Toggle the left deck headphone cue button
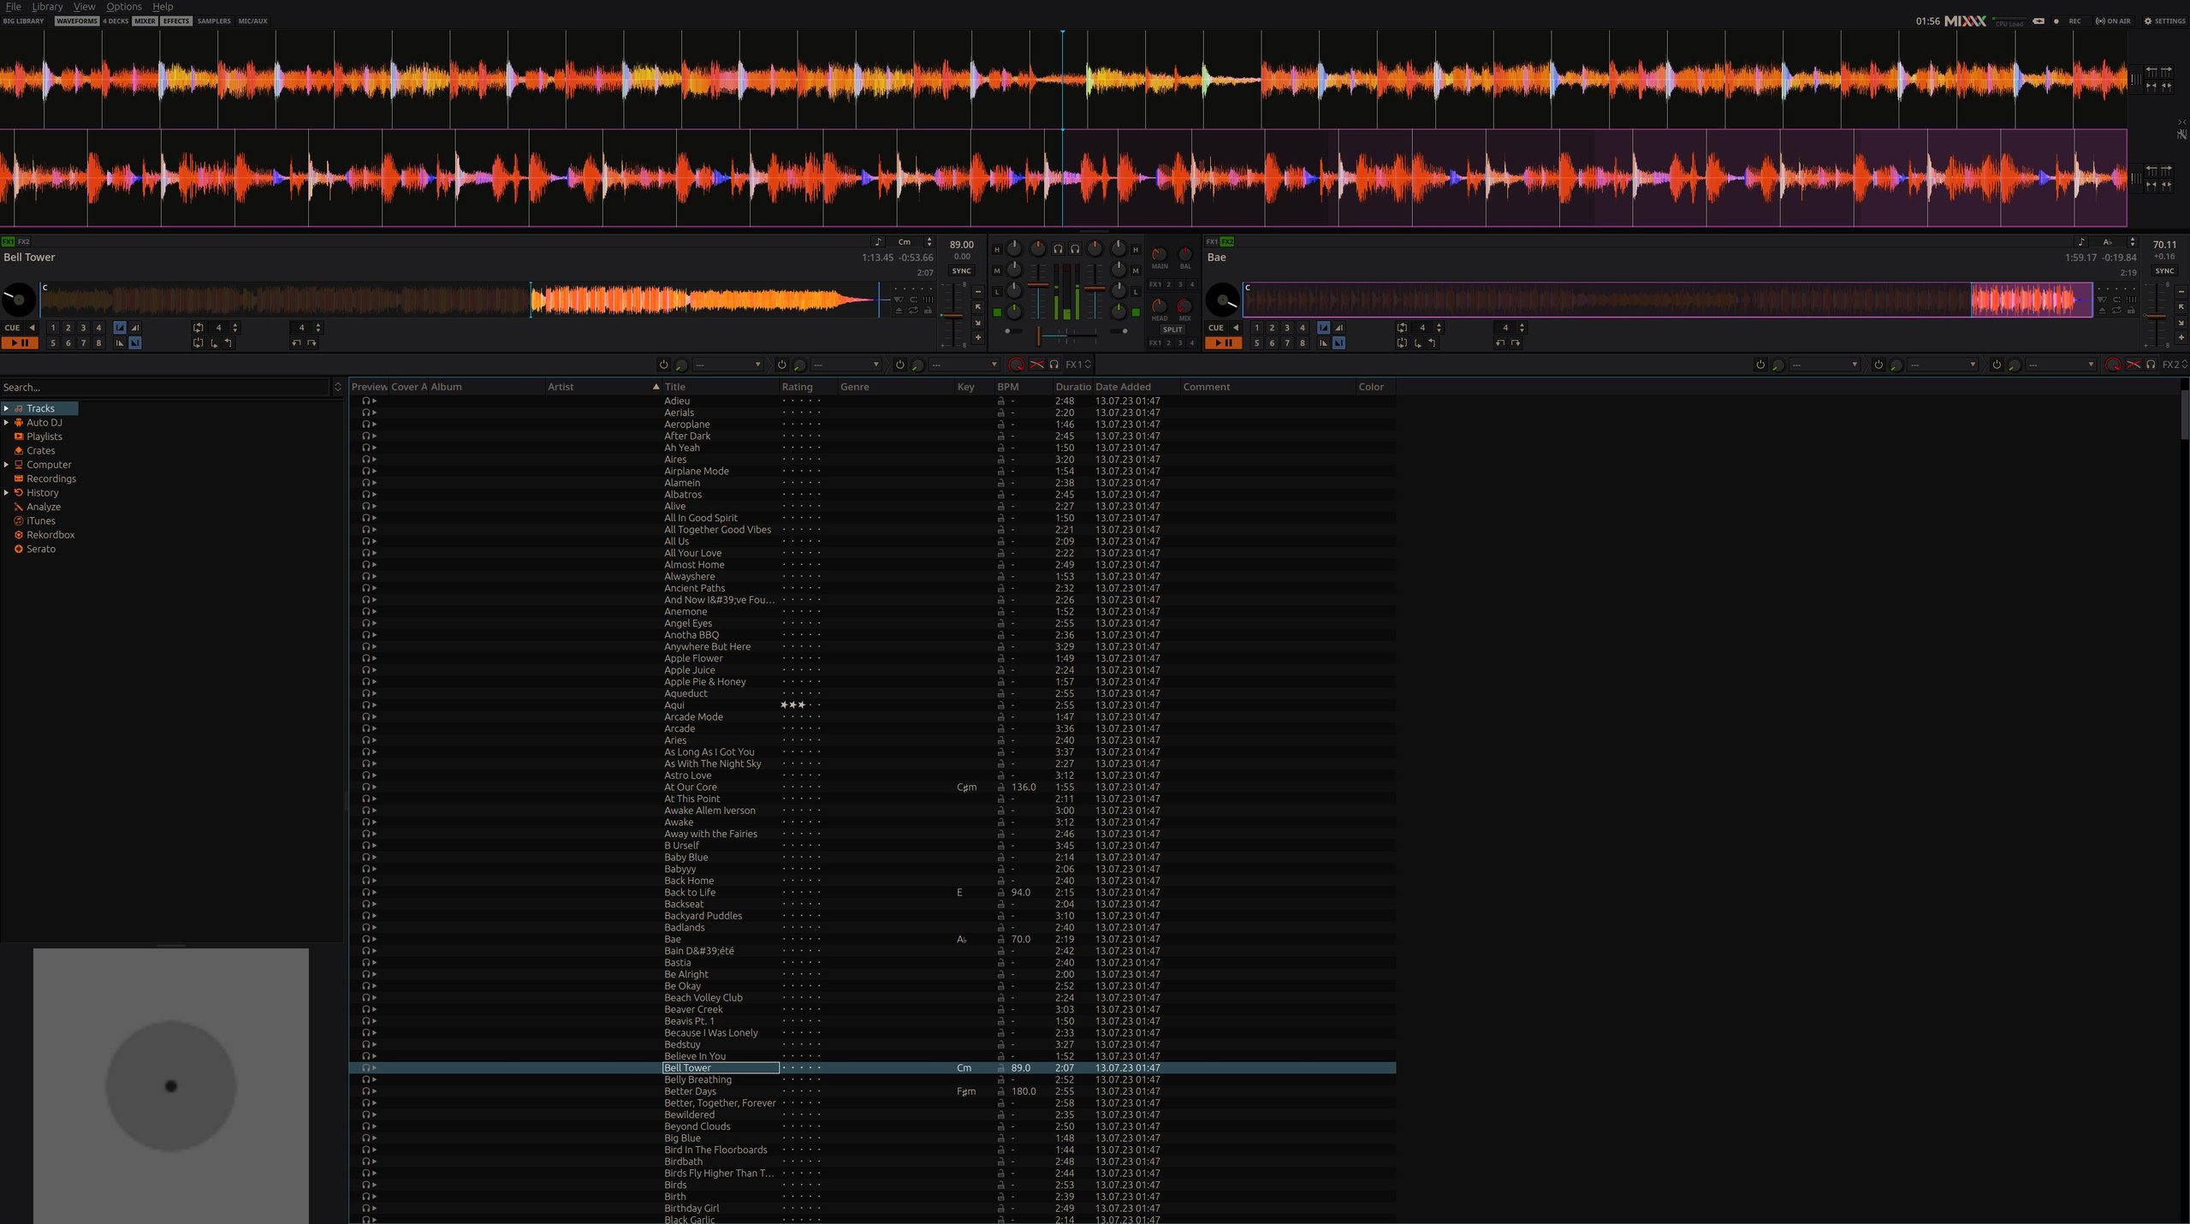2190x1224 pixels. pyautogui.click(x=1058, y=249)
